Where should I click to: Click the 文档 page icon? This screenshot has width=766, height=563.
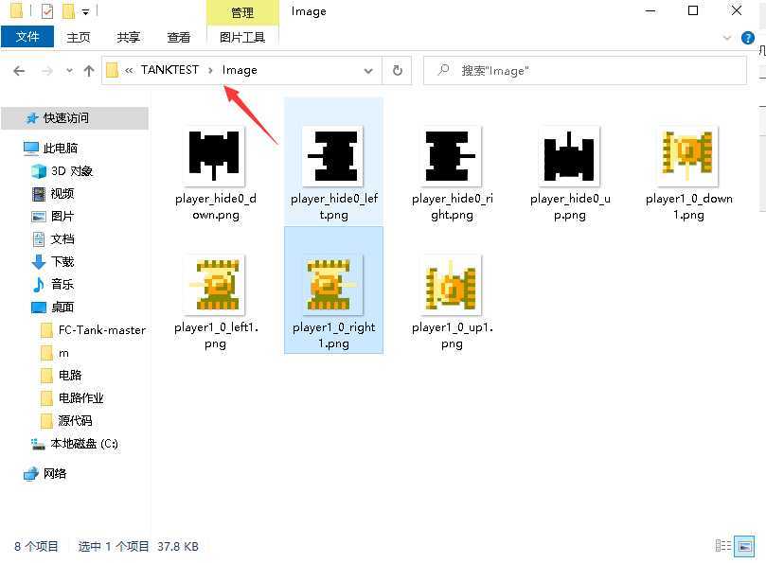coord(39,239)
